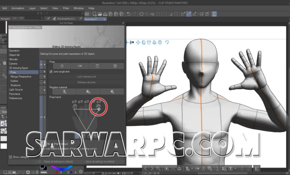Click the body-shape figure button under Pose
The image size is (290, 175).
pyautogui.click(x=115, y=66)
